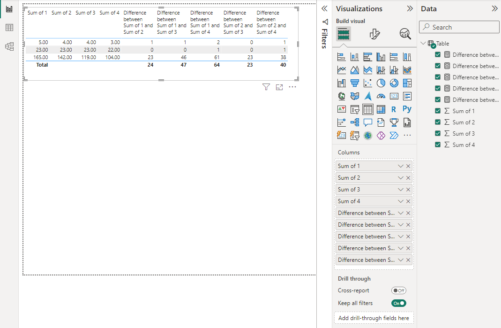
Task: Select the waterfall chart visual
Action: pos(342,83)
